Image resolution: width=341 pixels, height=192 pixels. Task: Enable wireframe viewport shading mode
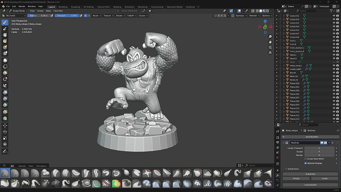(x=257, y=11)
